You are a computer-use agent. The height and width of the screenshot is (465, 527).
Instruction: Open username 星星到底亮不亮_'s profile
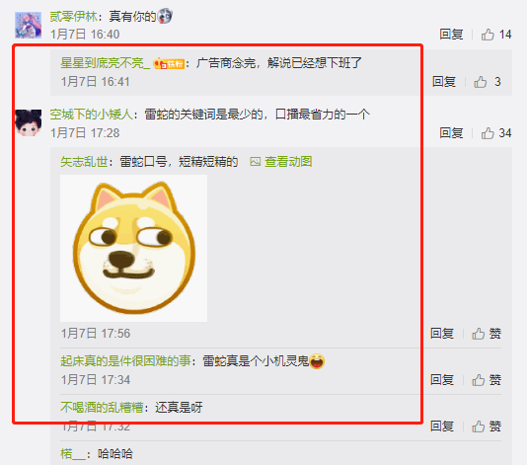click(106, 63)
